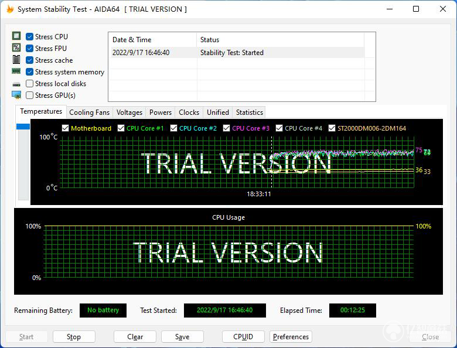Switch to the Cooling Fans tab

click(x=89, y=112)
